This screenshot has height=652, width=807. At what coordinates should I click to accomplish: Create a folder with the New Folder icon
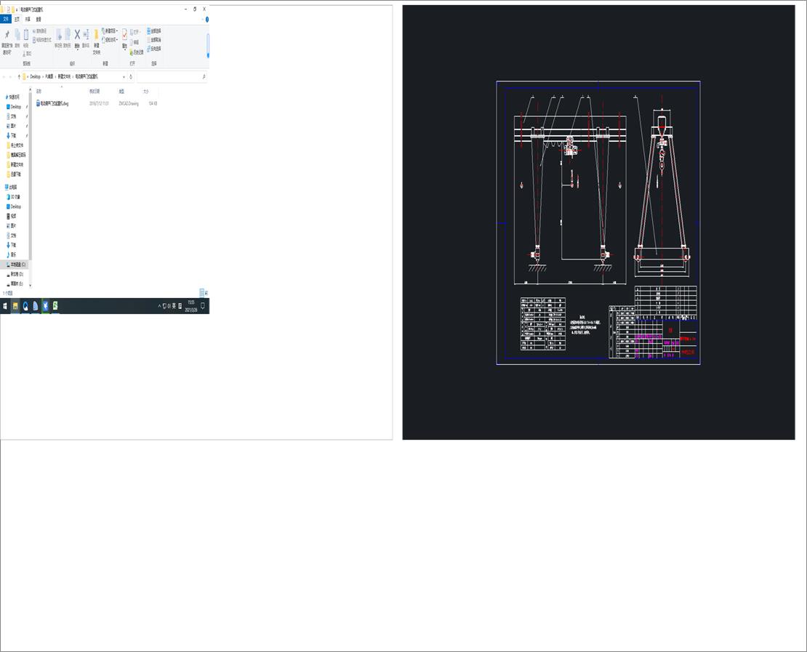pos(97,36)
